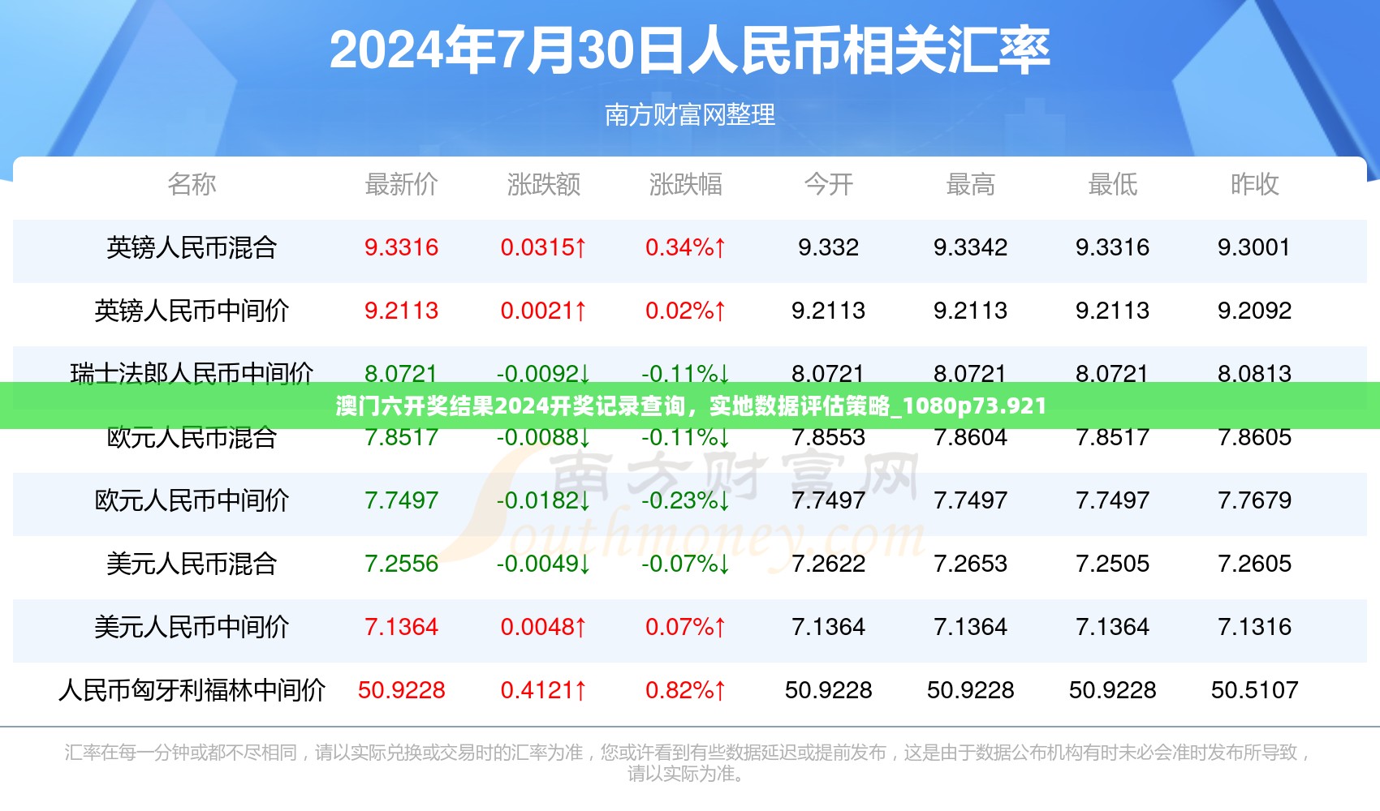Click the latest price 7.2556
Image resolution: width=1380 pixels, height=811 pixels.
coord(401,564)
